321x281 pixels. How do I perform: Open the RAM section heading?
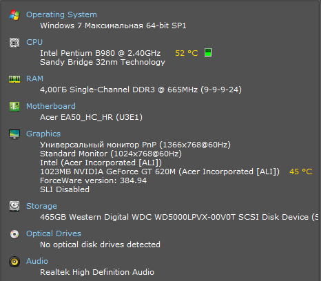click(34, 79)
